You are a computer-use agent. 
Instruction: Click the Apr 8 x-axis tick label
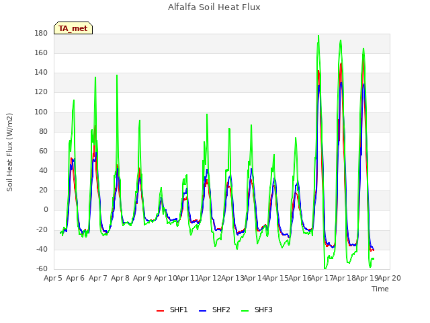[120, 278]
